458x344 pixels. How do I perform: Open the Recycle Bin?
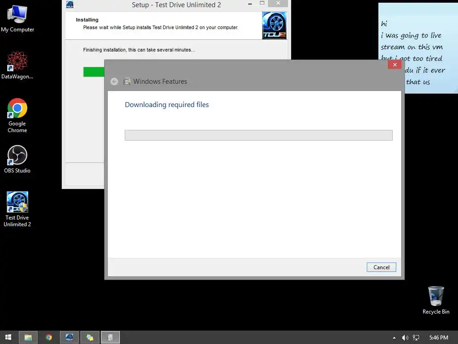click(436, 300)
